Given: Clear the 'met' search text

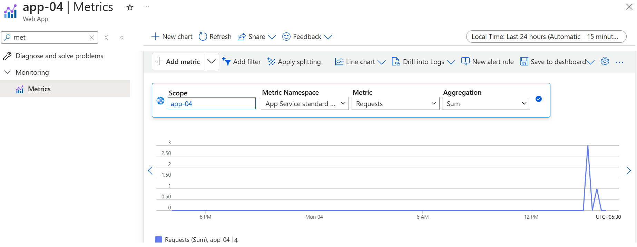Looking at the screenshot, I should point(92,38).
